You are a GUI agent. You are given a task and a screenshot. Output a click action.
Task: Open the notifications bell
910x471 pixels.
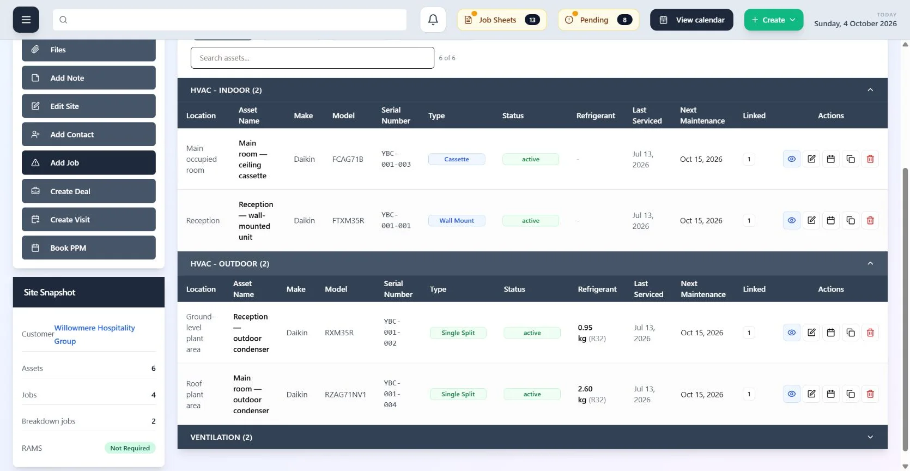(433, 20)
